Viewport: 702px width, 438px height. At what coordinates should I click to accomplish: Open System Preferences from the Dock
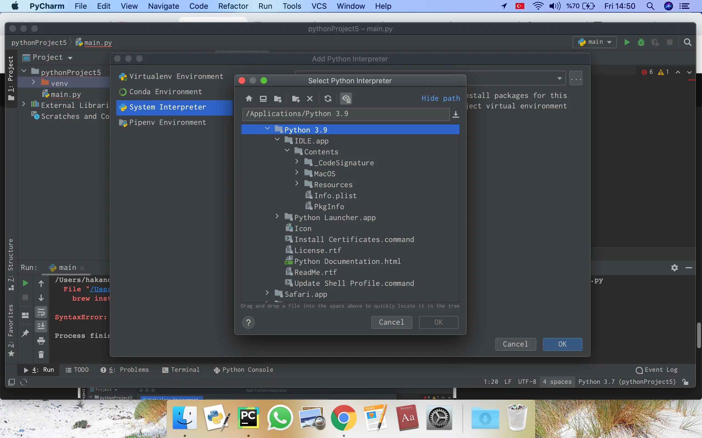[x=439, y=417]
